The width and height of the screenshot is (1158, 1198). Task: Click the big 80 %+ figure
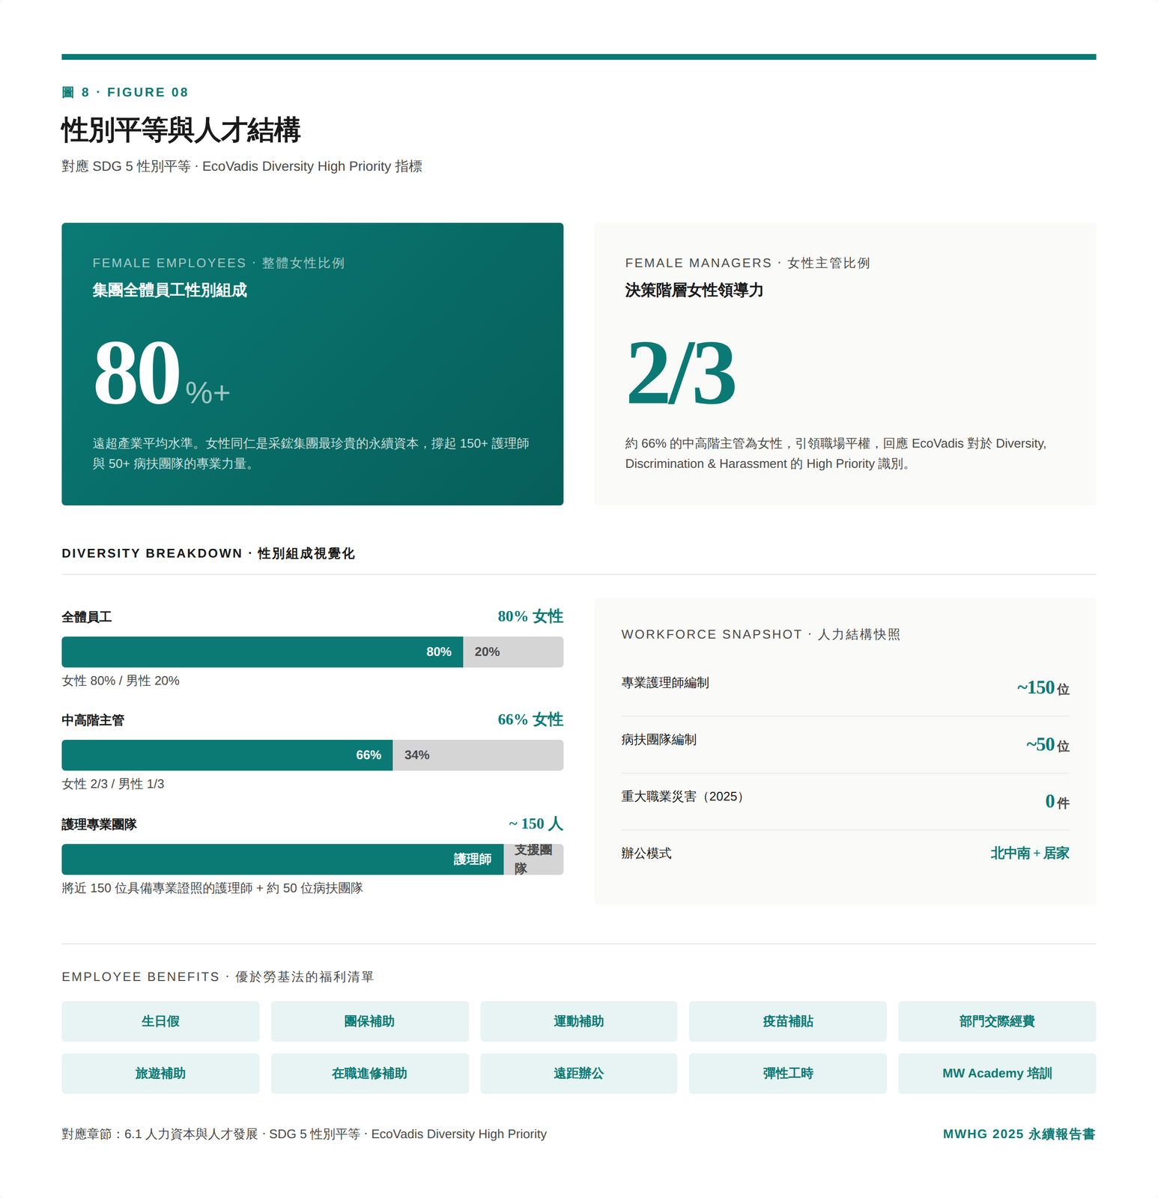[162, 373]
